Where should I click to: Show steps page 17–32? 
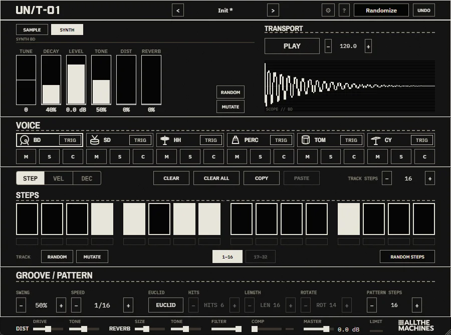(261, 256)
